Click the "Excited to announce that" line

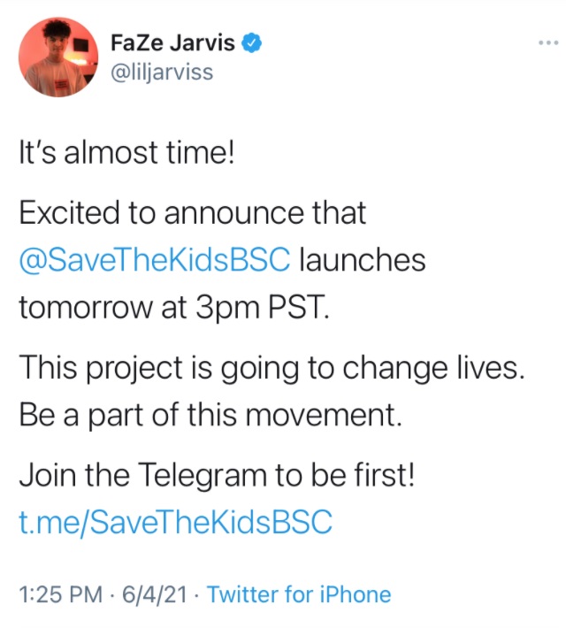point(192,212)
